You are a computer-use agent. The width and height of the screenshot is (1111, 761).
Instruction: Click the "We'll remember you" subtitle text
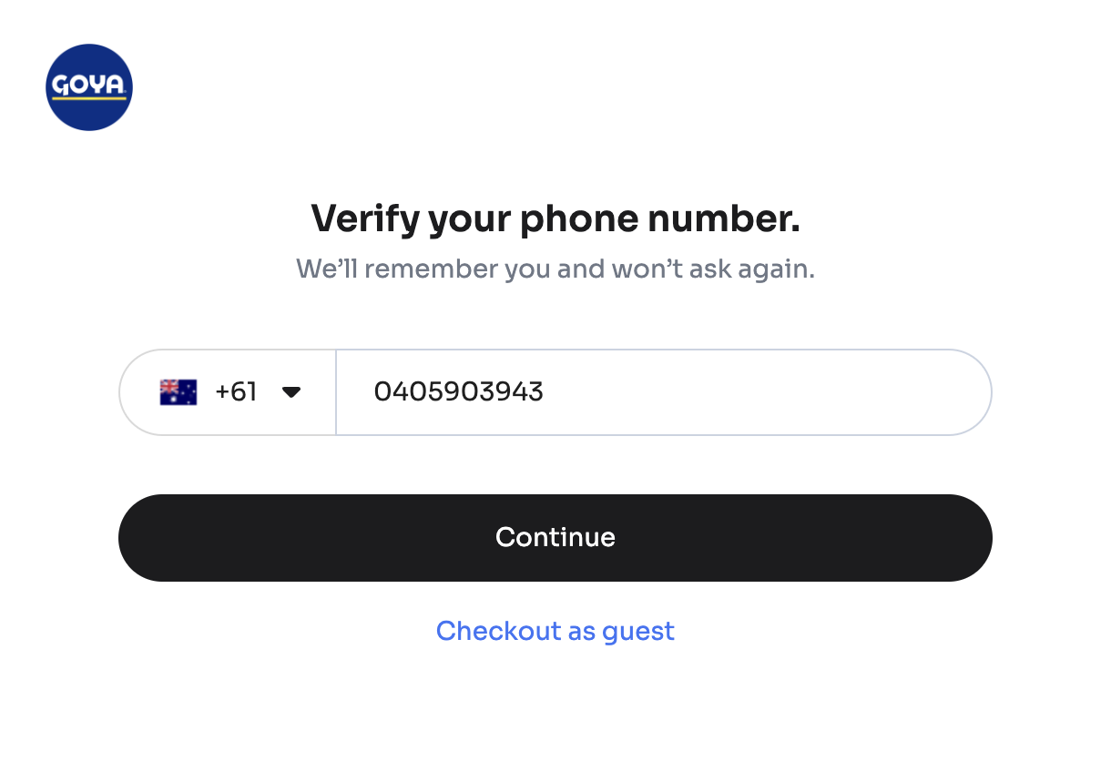click(x=555, y=269)
